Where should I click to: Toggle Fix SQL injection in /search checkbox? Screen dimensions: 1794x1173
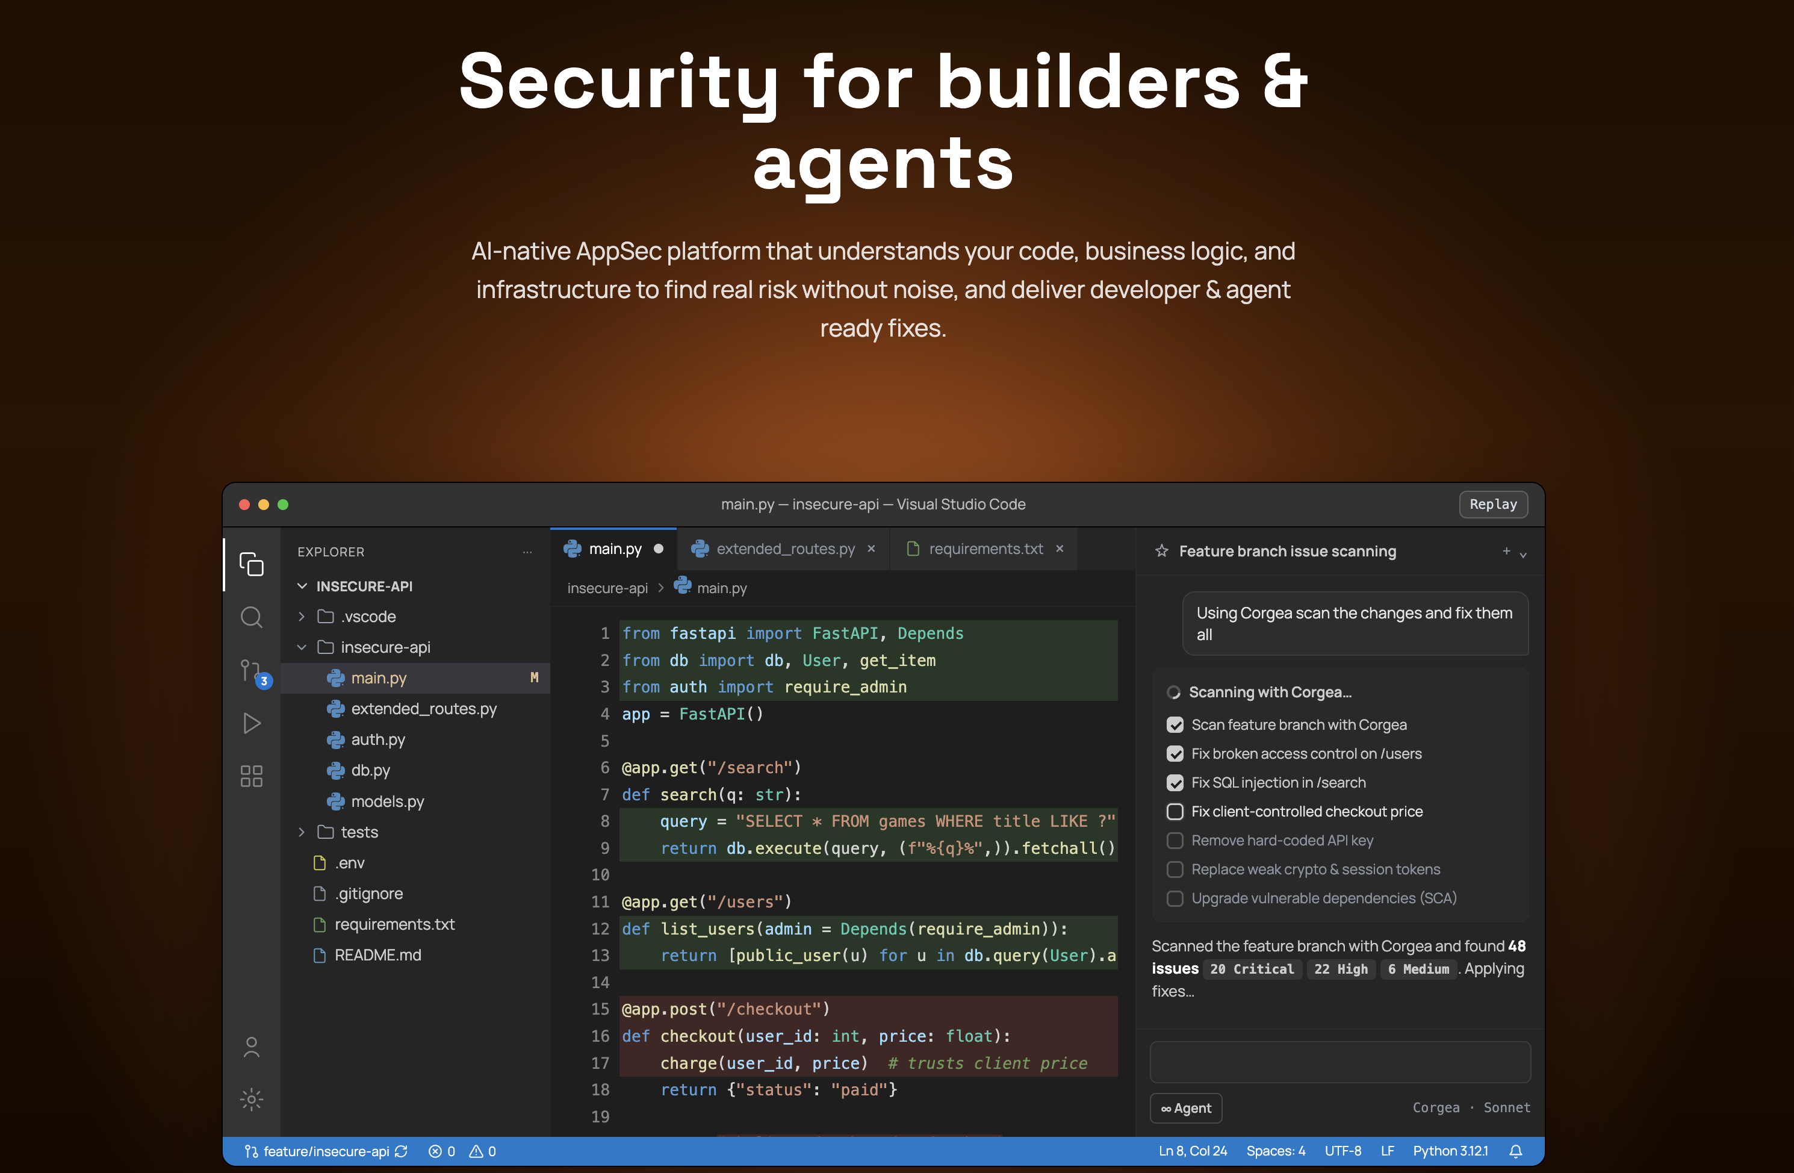(1175, 783)
